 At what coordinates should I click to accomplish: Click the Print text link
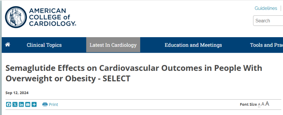click(x=53, y=105)
